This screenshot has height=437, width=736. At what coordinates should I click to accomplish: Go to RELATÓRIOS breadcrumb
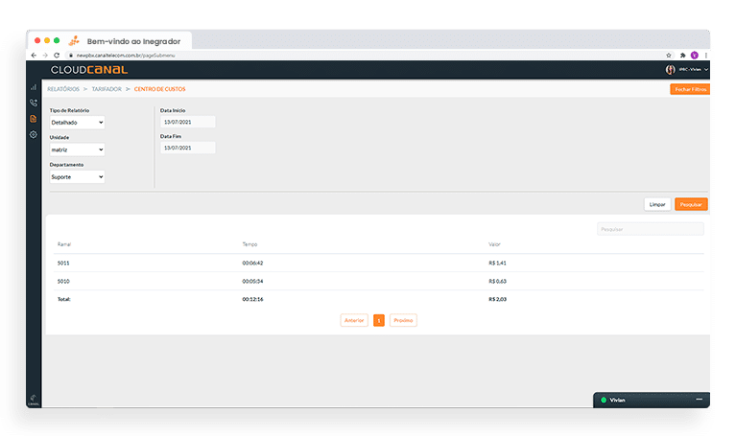pos(63,89)
